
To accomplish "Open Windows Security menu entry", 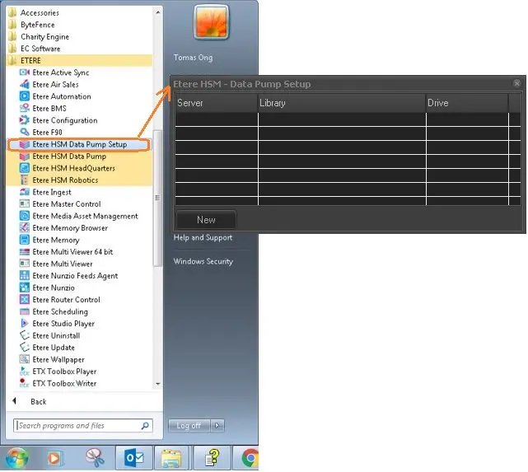I will [x=203, y=262].
